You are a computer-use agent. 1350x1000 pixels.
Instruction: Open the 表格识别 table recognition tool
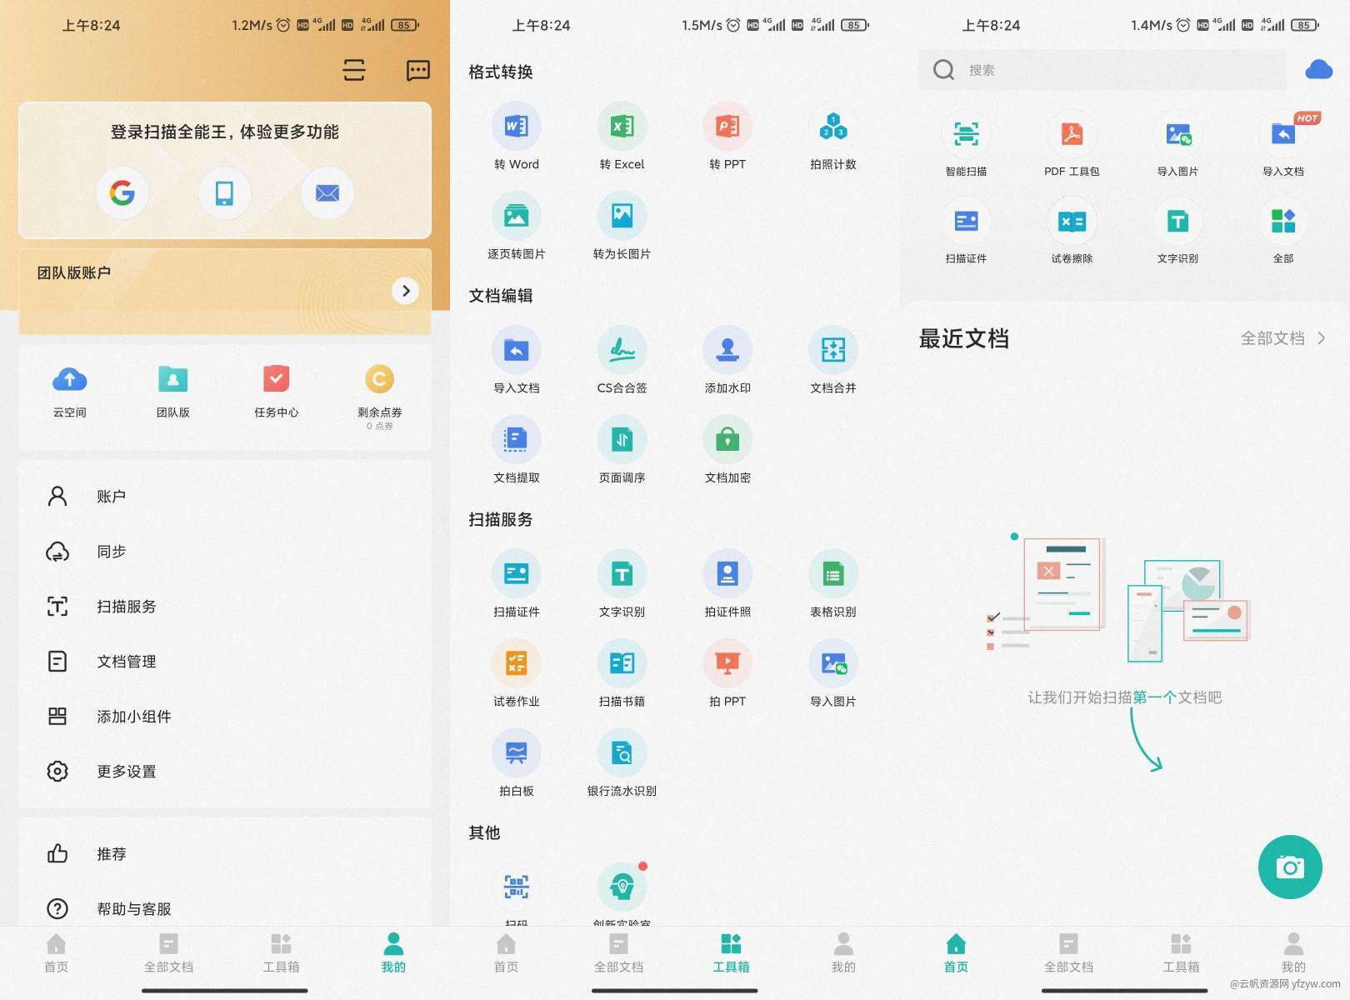(833, 585)
